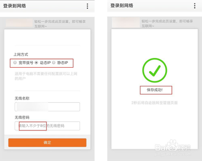202x161 pixels.
Task: Click the 适用于电脑不需要任何配置 hint text
Action: [46, 76]
